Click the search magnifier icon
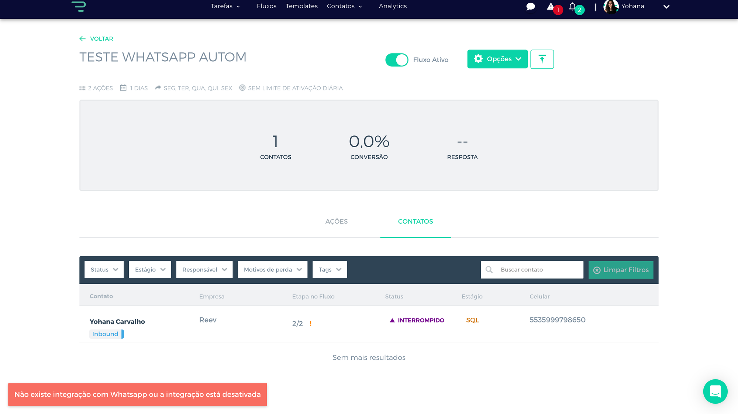738x414 pixels. coord(489,270)
